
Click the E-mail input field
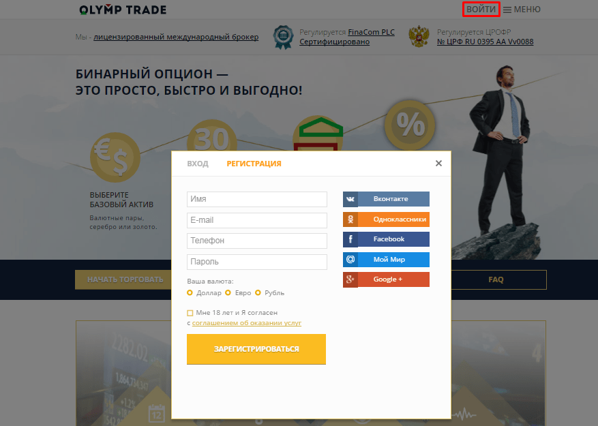(x=257, y=220)
